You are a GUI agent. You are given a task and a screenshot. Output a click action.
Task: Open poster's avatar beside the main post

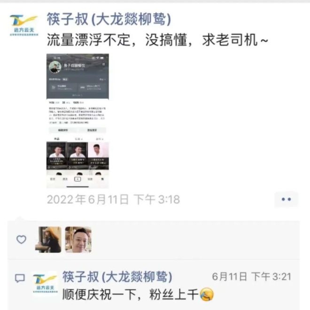24,25
